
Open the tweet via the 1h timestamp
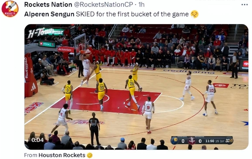(x=142, y=5)
